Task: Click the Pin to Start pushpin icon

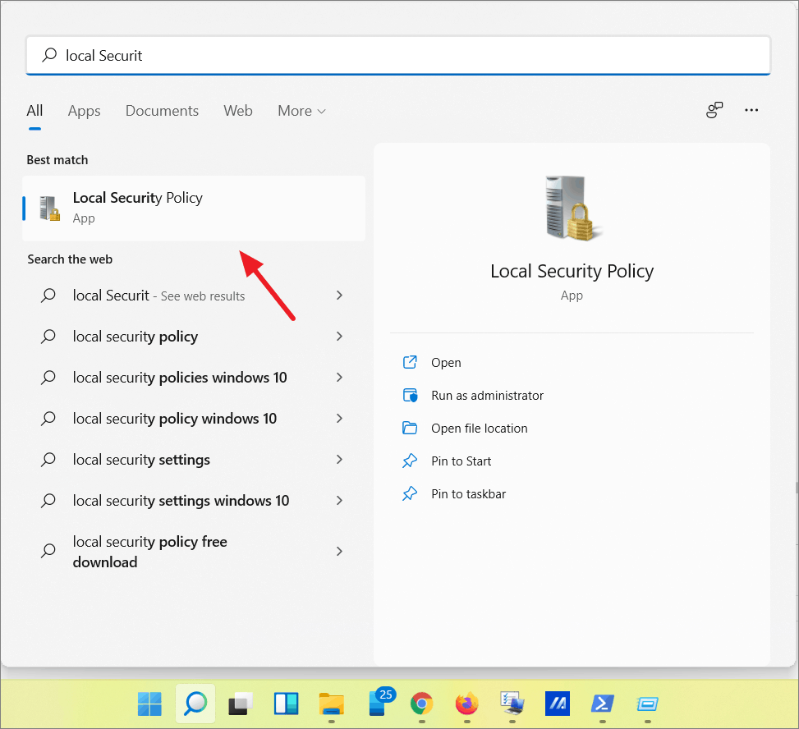Action: [x=410, y=461]
